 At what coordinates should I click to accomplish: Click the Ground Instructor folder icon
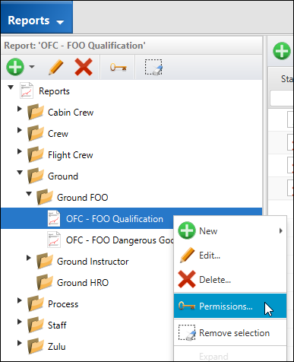45,261
